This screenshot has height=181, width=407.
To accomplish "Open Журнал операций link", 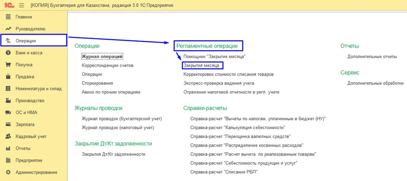I will pos(102,56).
